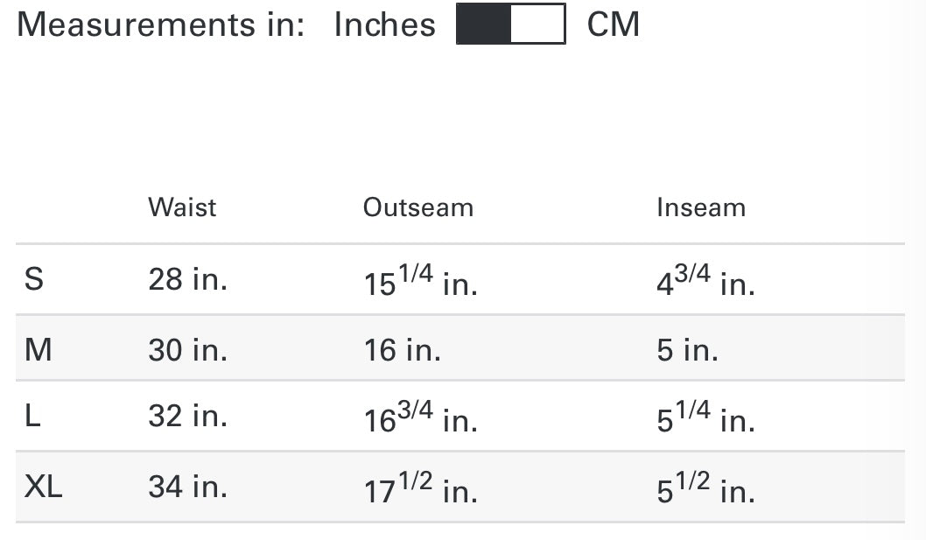Click the 16 in. outseam cell
This screenshot has height=540, width=926.
(x=403, y=350)
